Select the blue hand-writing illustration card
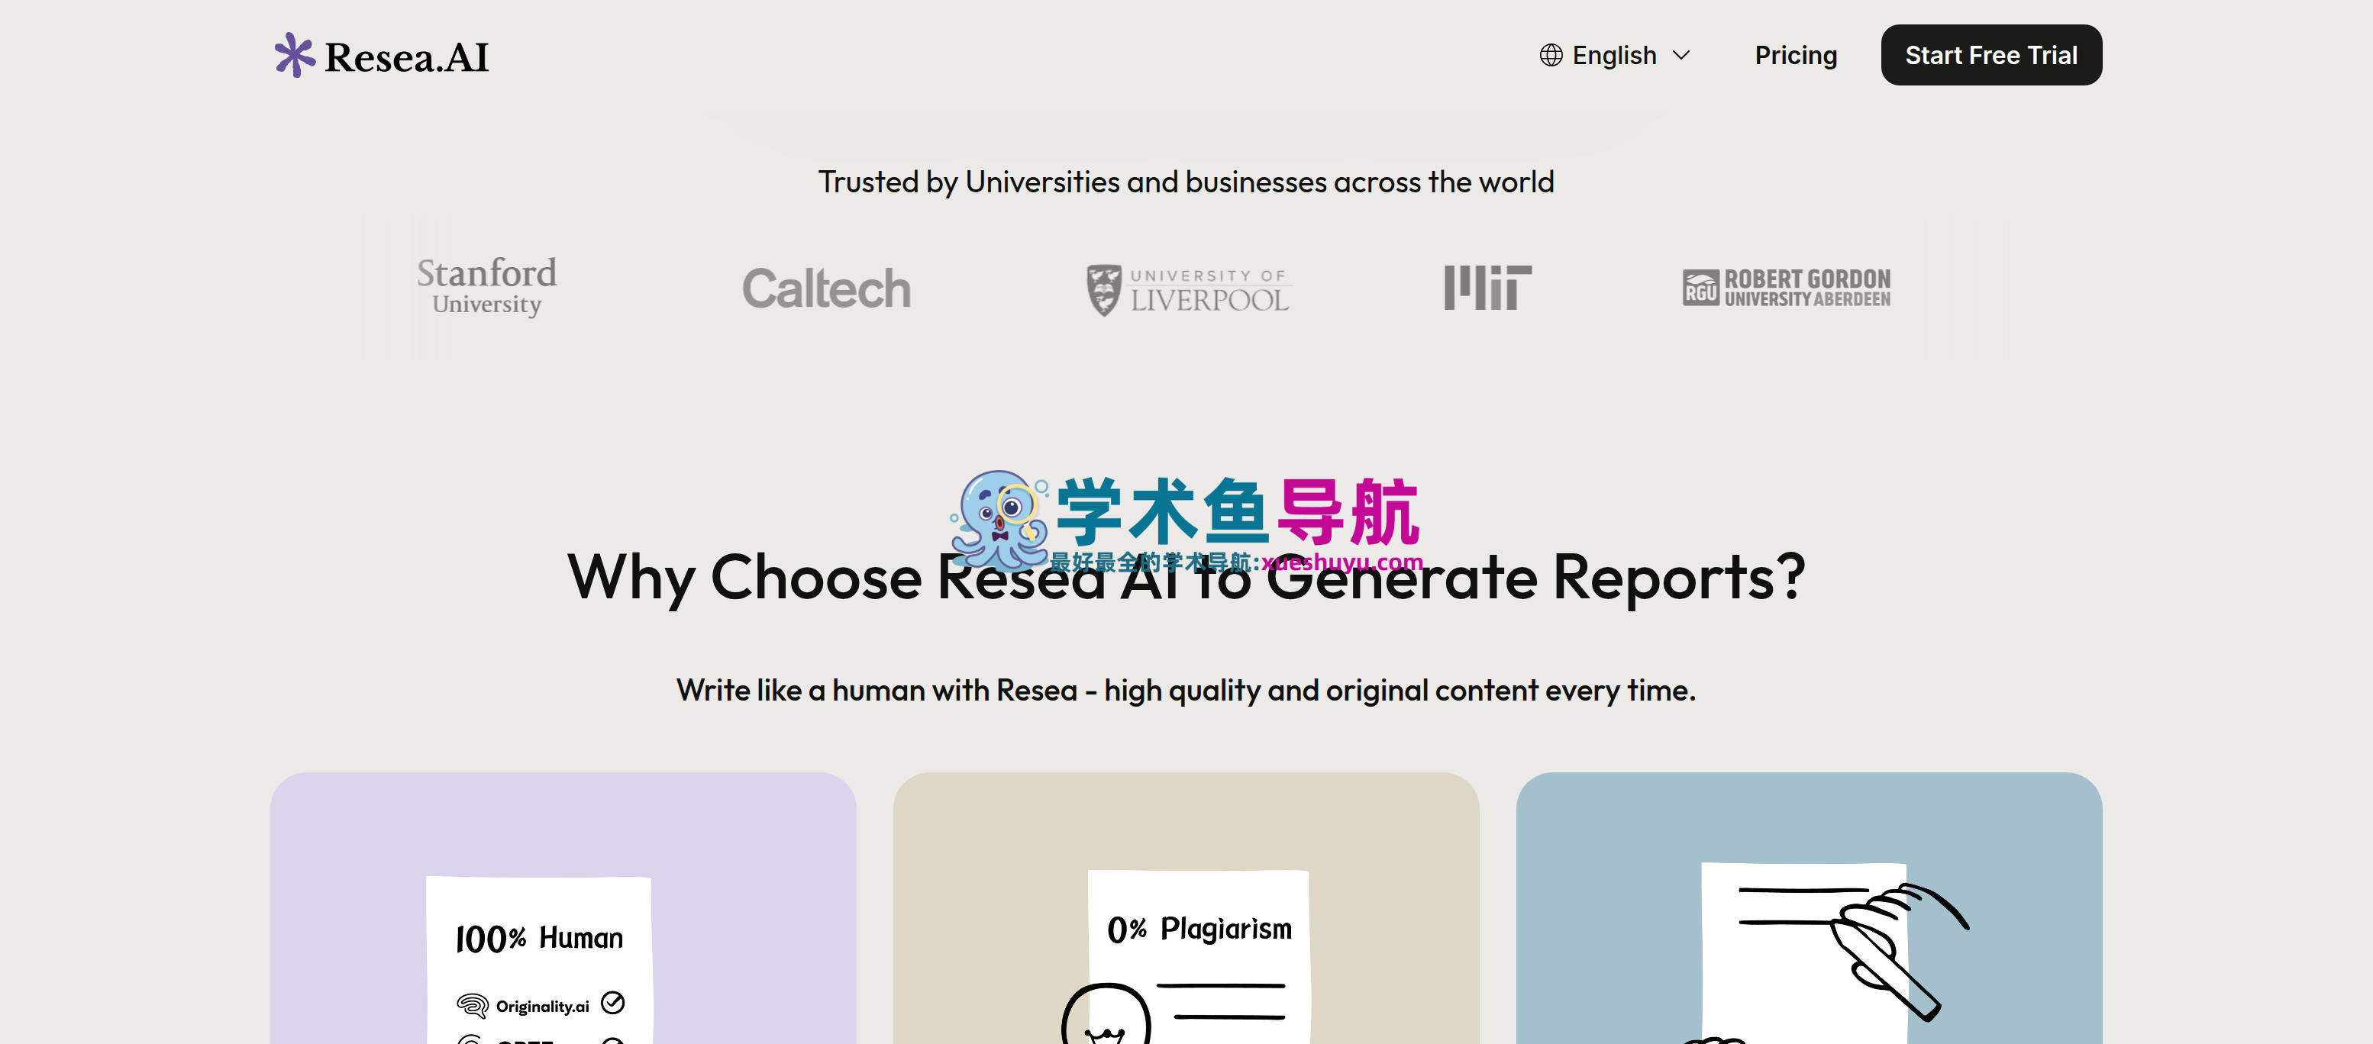 click(x=1808, y=907)
